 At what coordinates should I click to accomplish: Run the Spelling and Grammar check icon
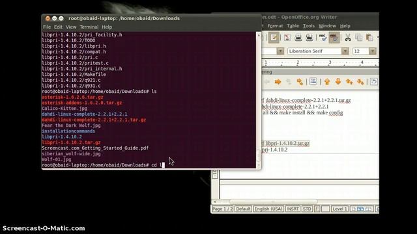(323, 38)
